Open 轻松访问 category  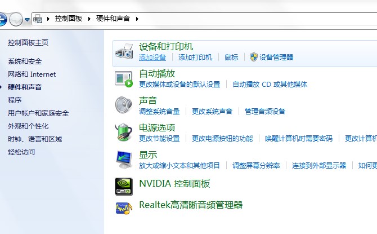click(x=21, y=152)
